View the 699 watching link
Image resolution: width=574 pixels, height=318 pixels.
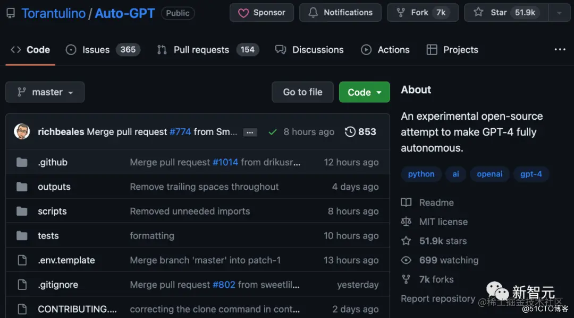pos(440,260)
